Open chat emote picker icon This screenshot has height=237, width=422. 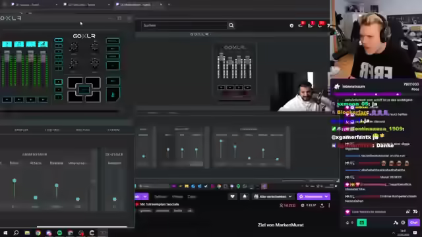point(415,212)
